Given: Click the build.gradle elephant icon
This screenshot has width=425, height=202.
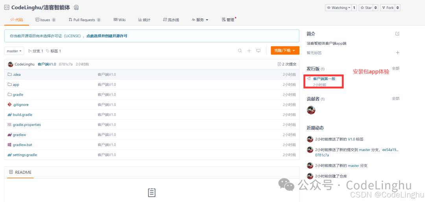Looking at the screenshot, I should click(x=10, y=115).
